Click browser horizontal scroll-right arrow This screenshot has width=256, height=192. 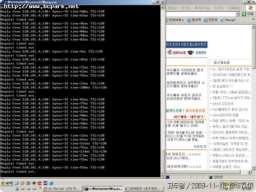pyautogui.click(x=249, y=172)
